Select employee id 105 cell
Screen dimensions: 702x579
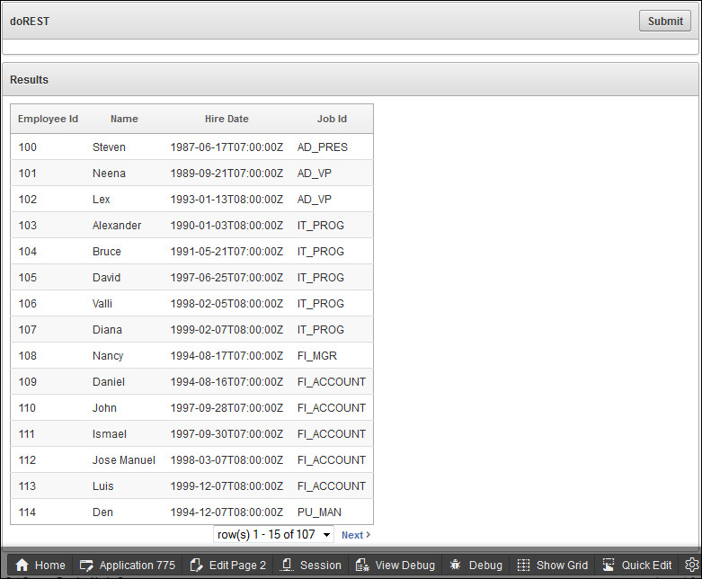pyautogui.click(x=27, y=277)
